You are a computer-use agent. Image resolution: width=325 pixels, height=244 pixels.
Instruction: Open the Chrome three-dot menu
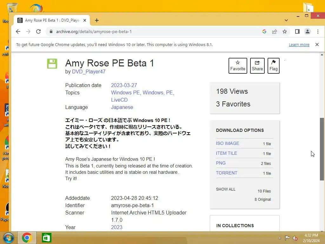(318, 31)
